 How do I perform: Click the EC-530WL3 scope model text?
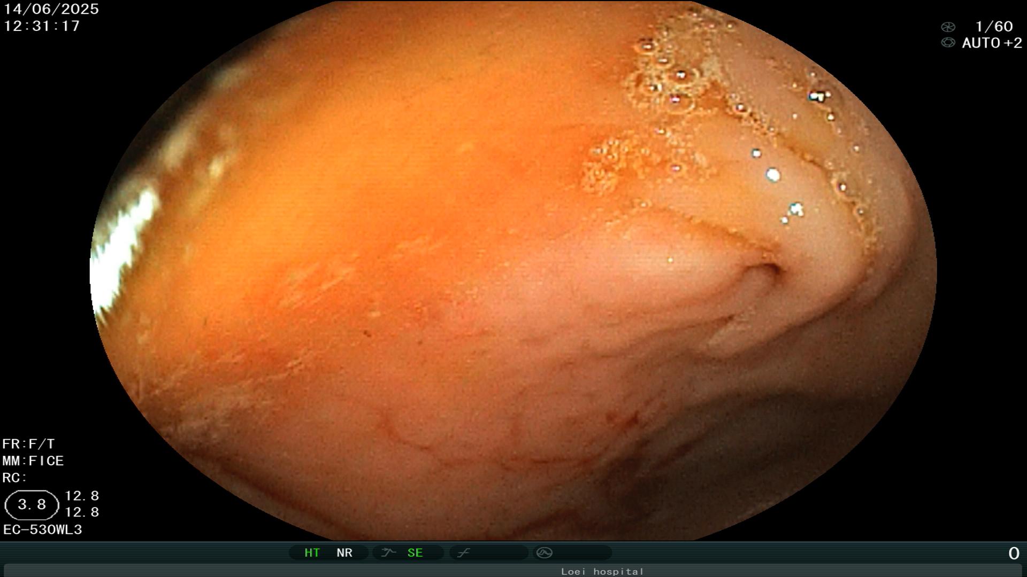[43, 530]
